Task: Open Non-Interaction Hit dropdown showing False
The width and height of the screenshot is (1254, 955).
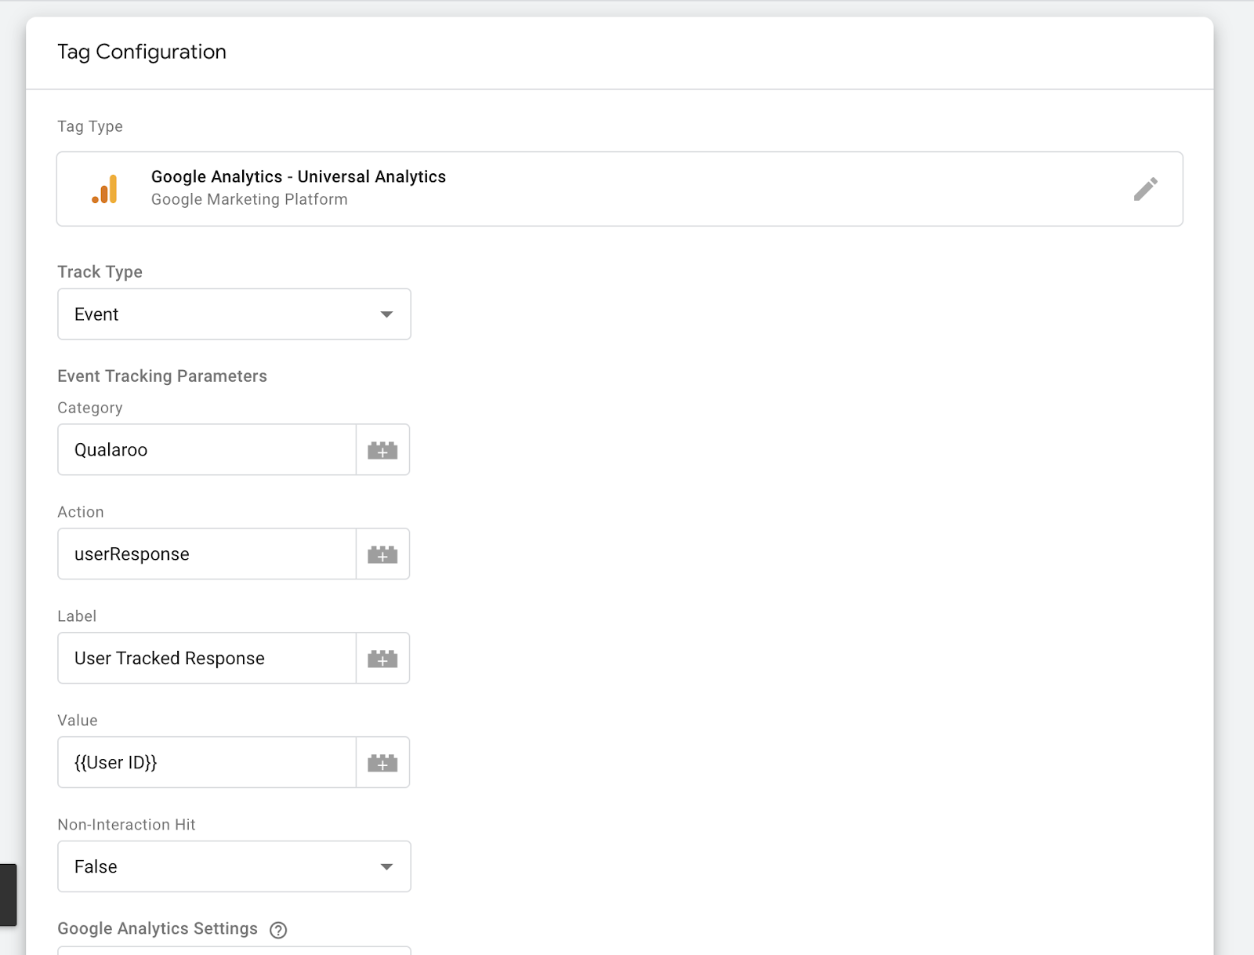Action: click(234, 866)
